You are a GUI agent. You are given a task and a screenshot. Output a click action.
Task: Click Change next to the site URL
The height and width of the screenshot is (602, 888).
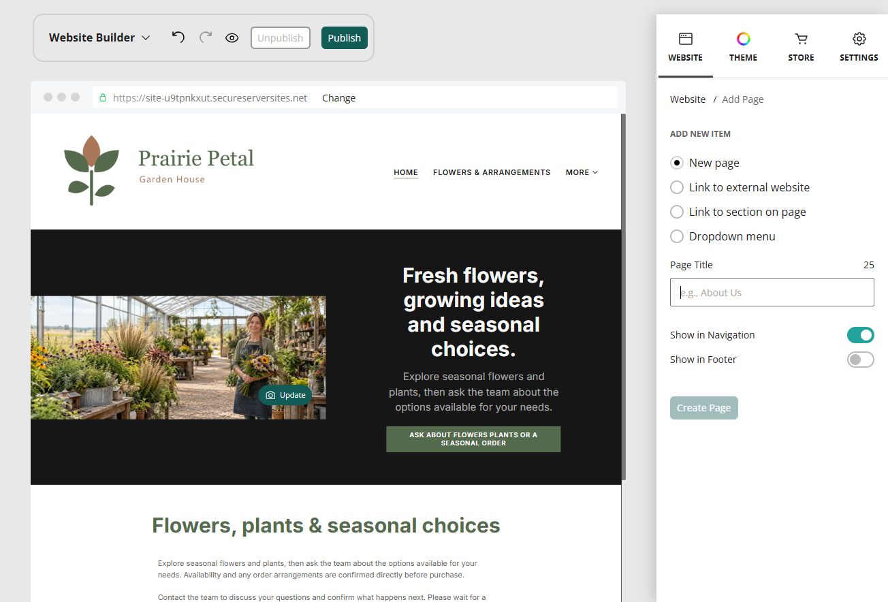[338, 97]
